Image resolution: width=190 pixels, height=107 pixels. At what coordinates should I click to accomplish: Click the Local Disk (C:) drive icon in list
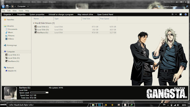coord(36,26)
